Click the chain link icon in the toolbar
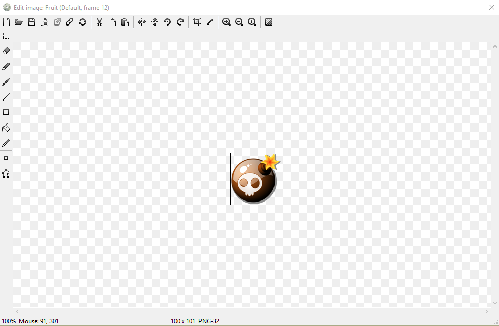499x326 pixels. click(x=70, y=22)
